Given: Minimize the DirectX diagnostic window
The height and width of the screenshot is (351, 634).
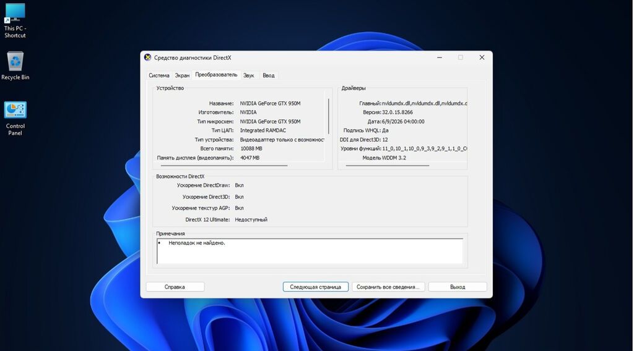Looking at the screenshot, I should point(440,57).
